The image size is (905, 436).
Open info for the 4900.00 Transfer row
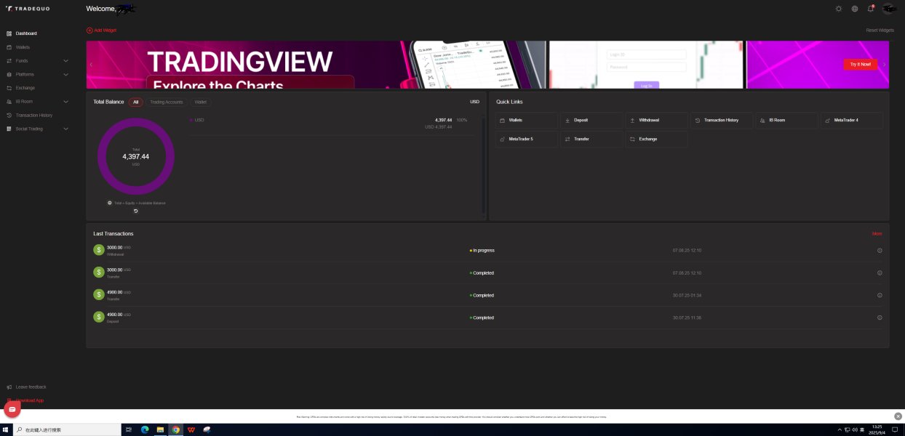pos(880,295)
